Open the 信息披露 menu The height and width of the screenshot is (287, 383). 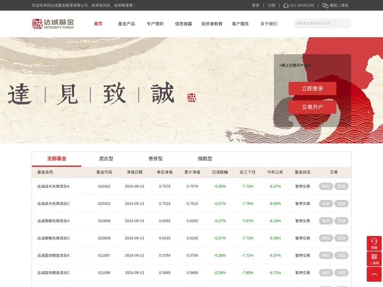tap(184, 24)
